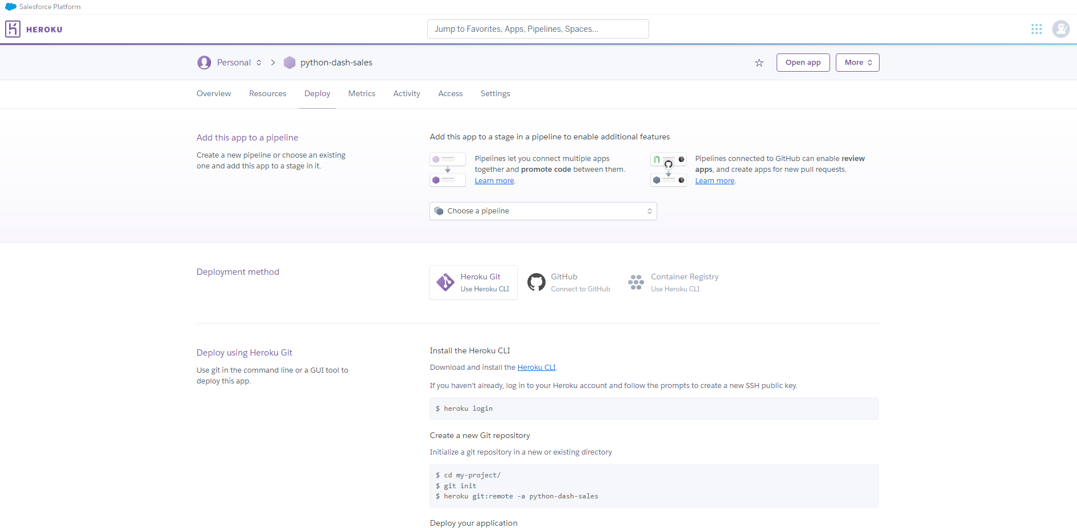Click the Heroku logo icon
The image size is (1077, 528).
13,29
